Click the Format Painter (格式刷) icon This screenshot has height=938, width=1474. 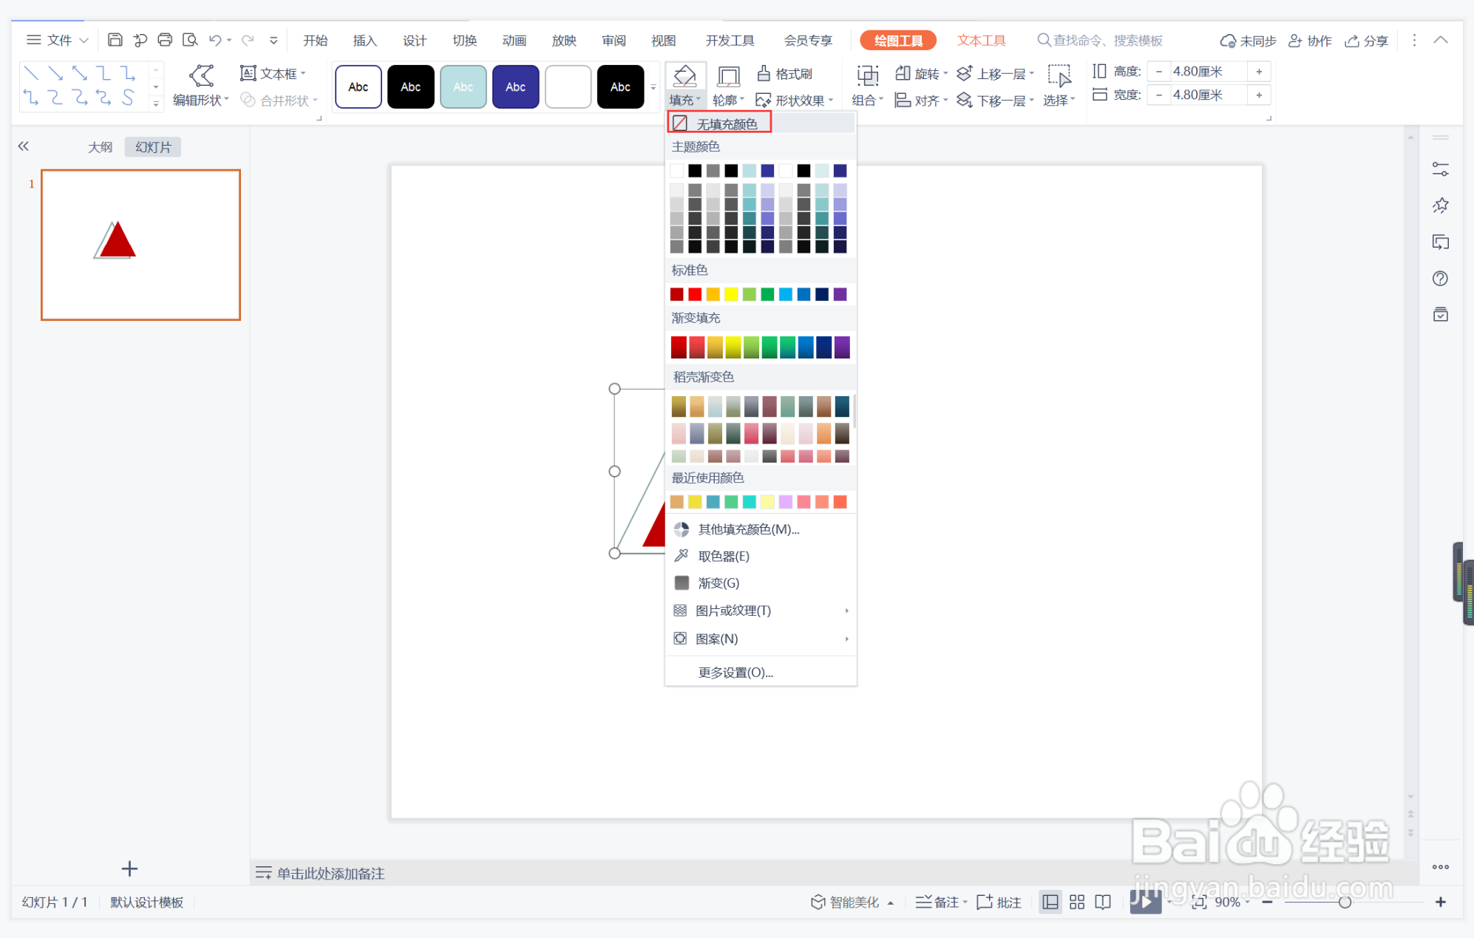(764, 73)
